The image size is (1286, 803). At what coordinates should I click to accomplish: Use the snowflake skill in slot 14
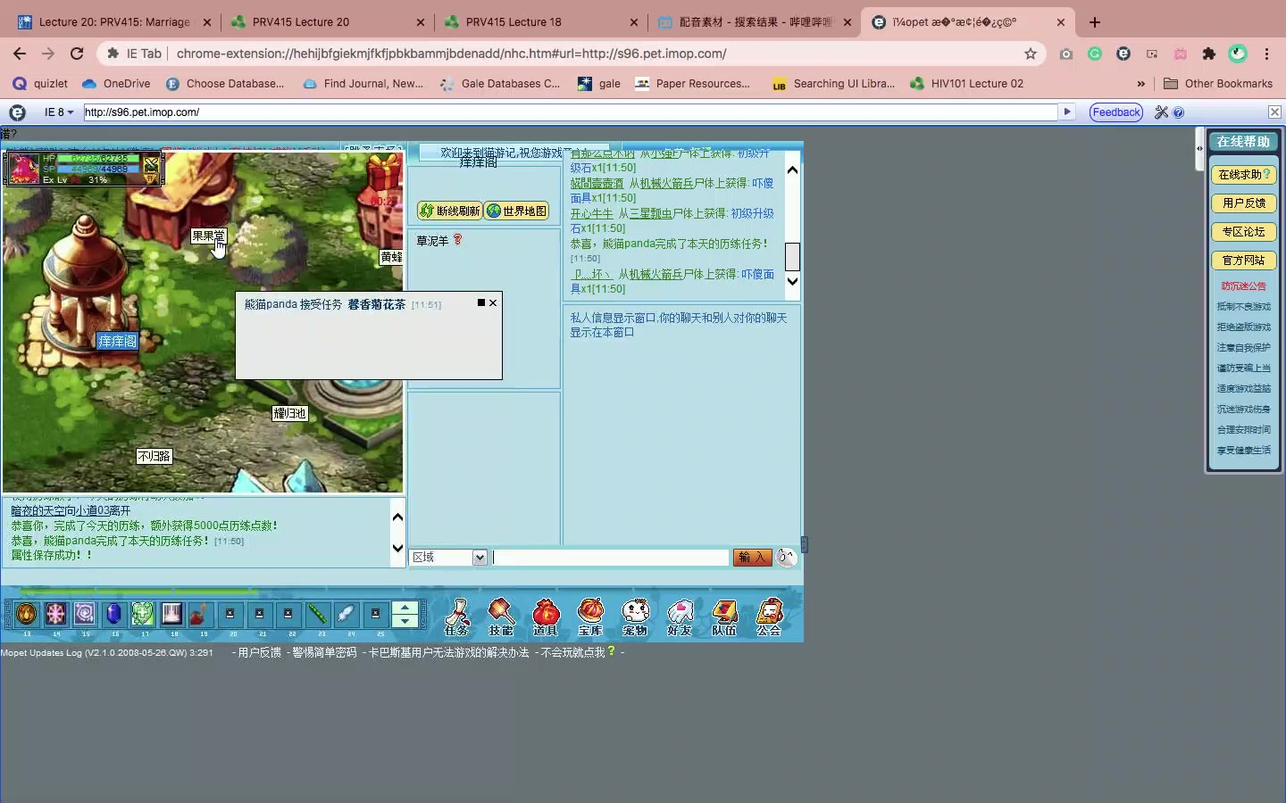point(55,614)
